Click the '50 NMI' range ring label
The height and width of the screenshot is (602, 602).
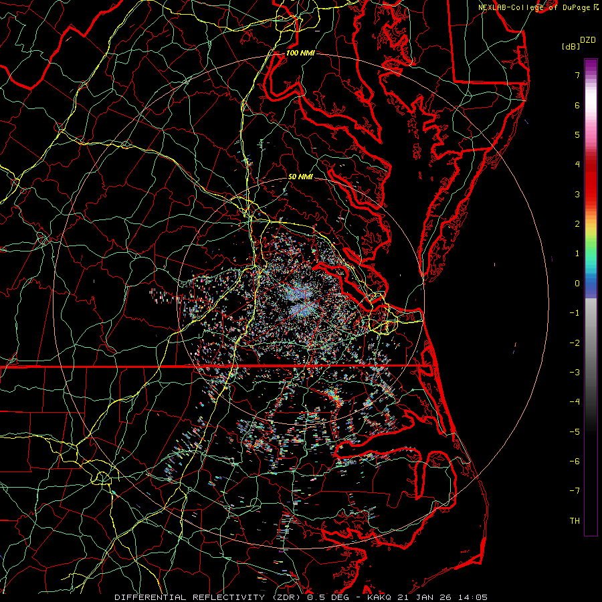tap(300, 177)
